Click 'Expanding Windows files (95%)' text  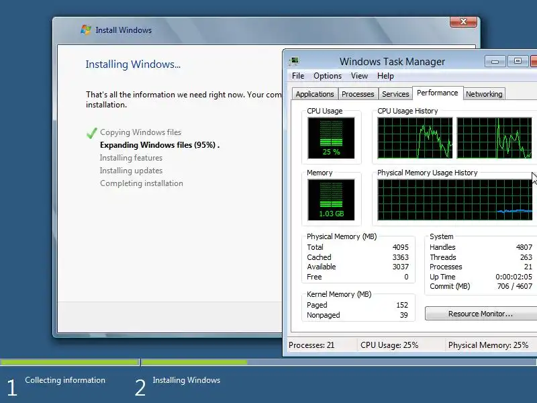158,145
